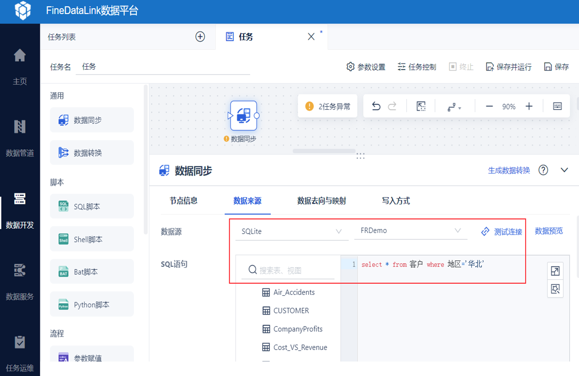Redo canvas action

click(x=392, y=106)
